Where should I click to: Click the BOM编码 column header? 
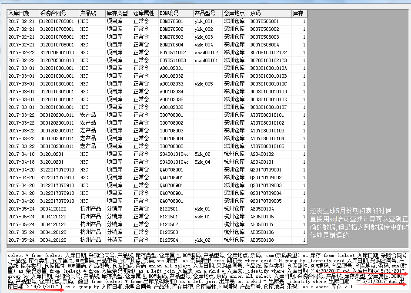click(x=176, y=13)
